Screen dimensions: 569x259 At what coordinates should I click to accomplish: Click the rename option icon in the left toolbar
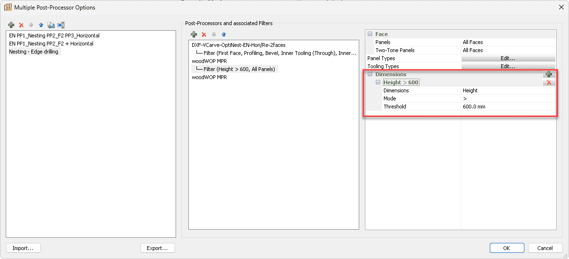click(61, 25)
